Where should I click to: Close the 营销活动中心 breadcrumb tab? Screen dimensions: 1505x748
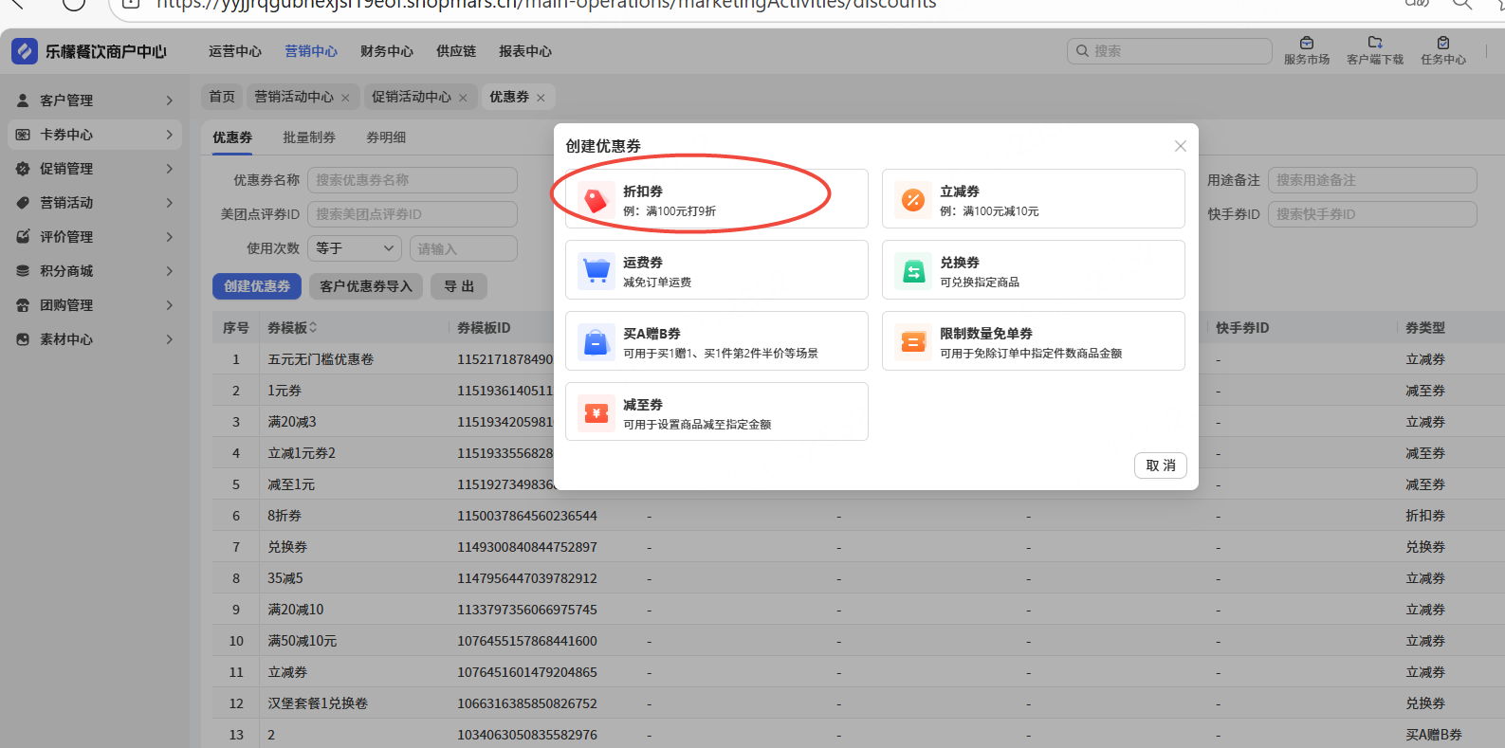345,98
